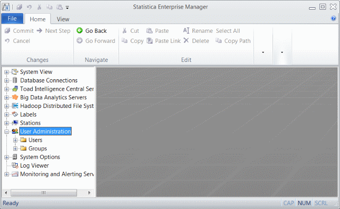Click the Database Connections cylinder icon
The image size is (340, 209).
click(x=15, y=80)
